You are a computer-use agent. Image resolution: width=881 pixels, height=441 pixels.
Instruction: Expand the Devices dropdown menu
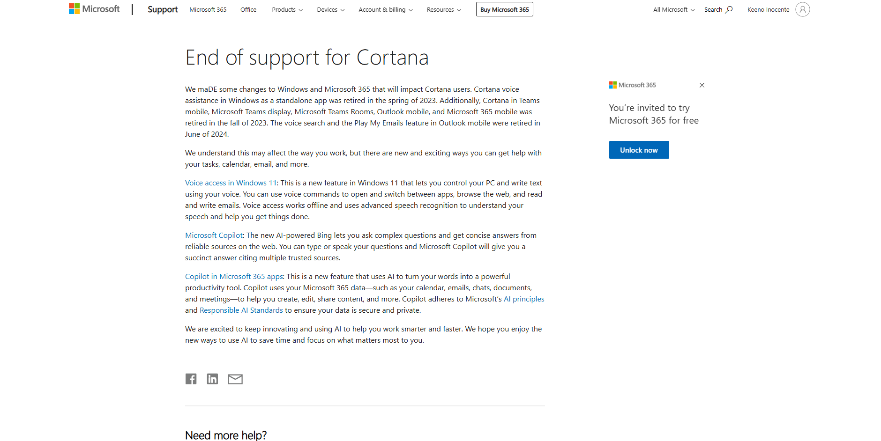click(330, 9)
